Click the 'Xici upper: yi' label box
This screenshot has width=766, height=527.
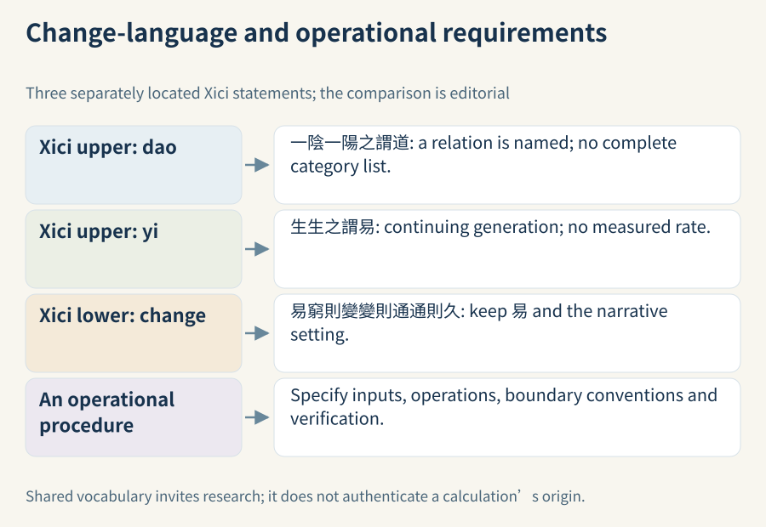coord(134,249)
